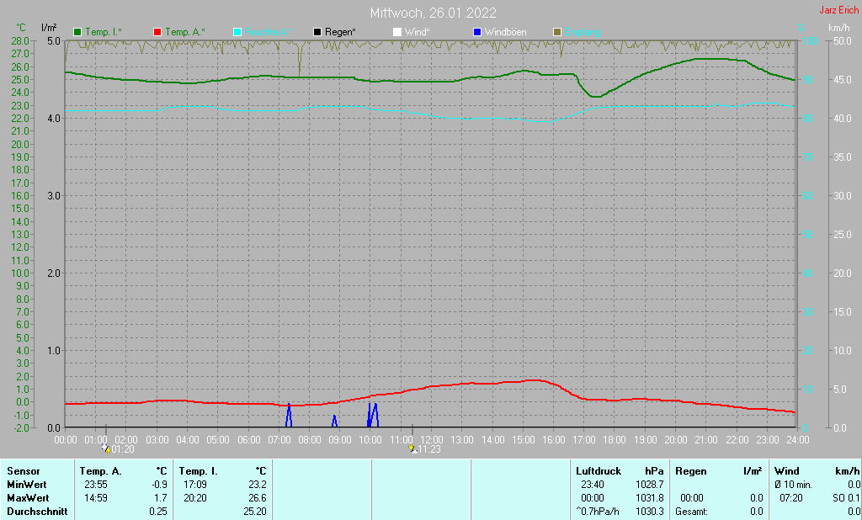Click the '100' humidity axis value

811,40
